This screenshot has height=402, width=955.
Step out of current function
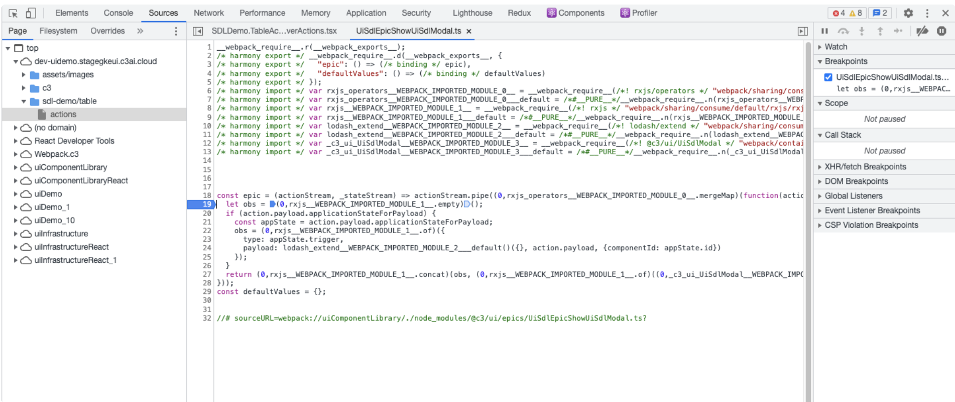[880, 31]
